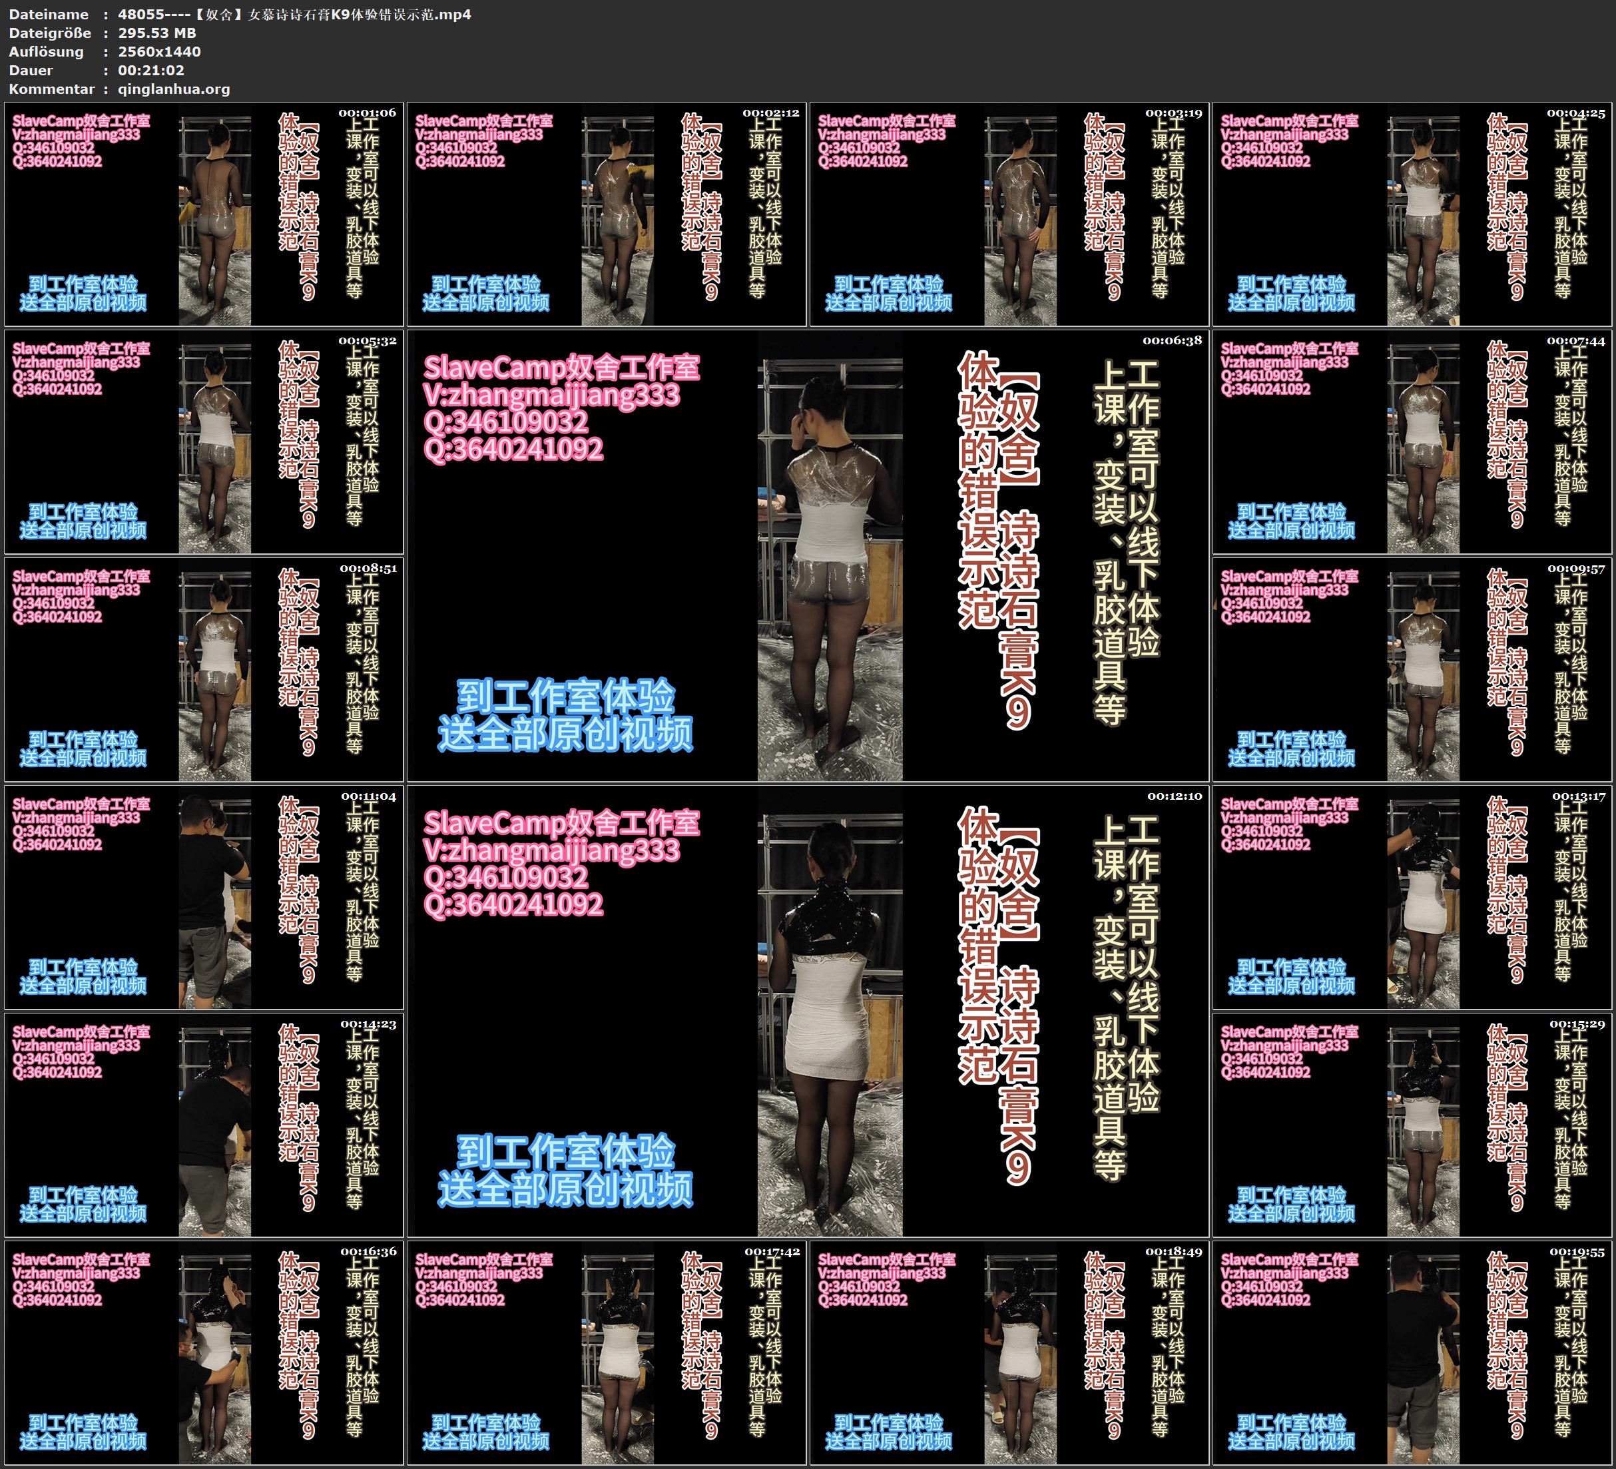Select the frame stamped 00:02:12
This screenshot has height=1469, width=1616.
(606, 214)
